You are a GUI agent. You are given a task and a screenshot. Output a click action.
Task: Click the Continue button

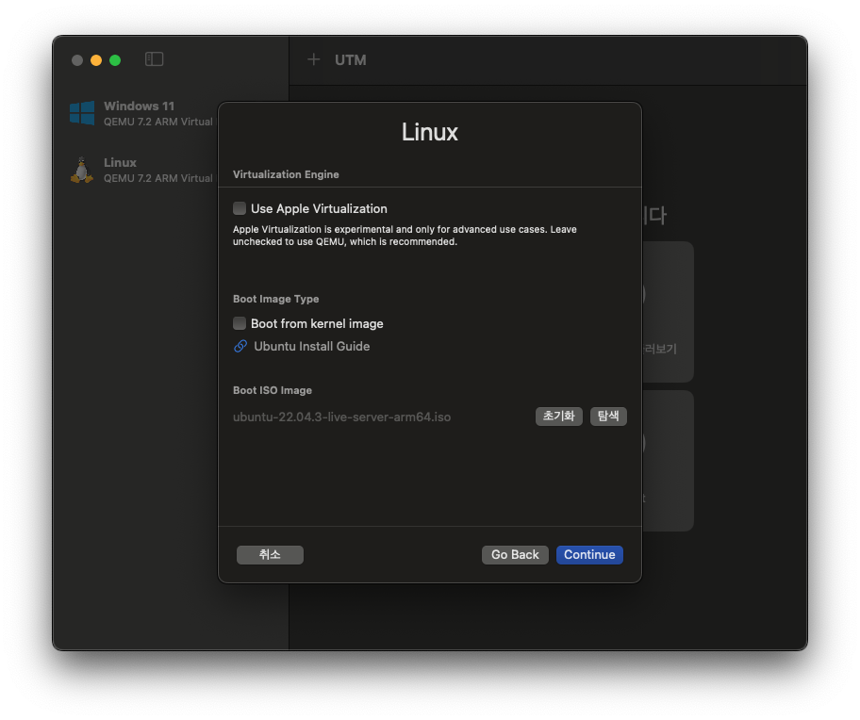point(589,554)
